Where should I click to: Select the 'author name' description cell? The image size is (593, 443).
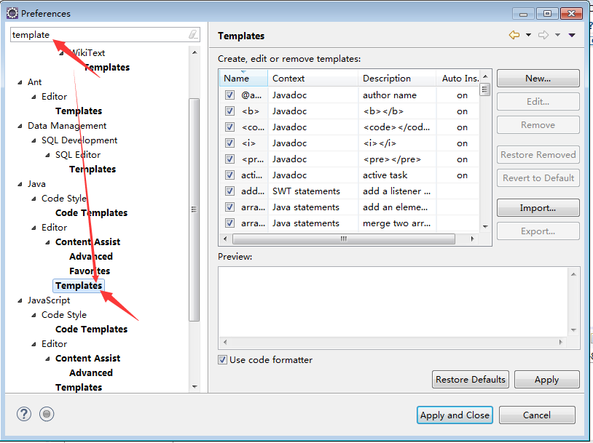point(397,95)
